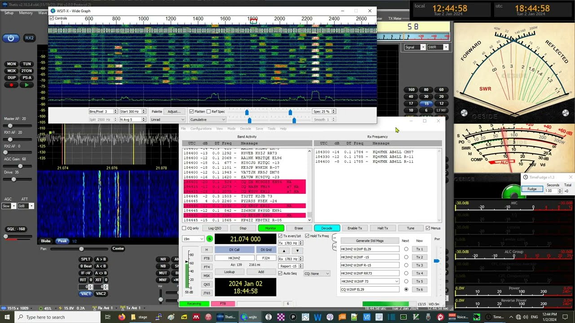Screen dimensions: 575x323
Task: Click the up arrow Tx/Rx frequency button
Action: click(284, 251)
